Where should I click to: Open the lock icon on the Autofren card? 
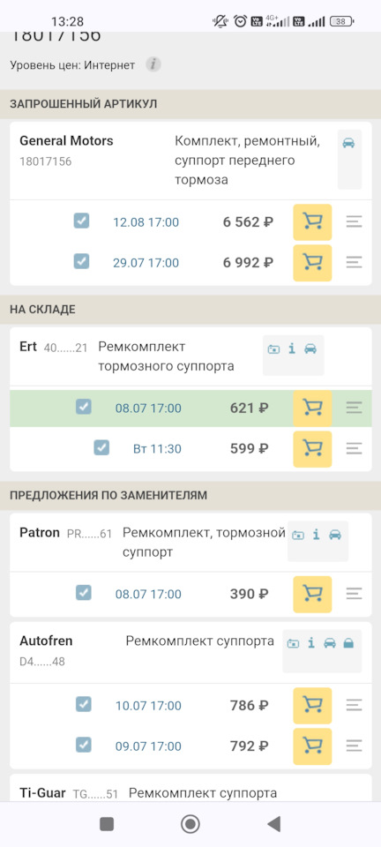(x=348, y=643)
